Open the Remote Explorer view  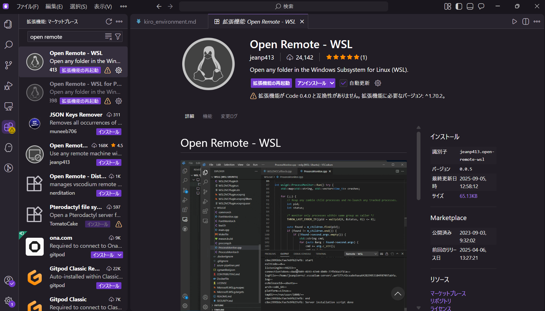(x=9, y=106)
